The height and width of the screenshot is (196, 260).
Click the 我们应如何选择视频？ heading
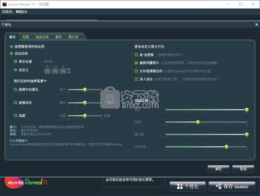pyautogui.click(x=30, y=81)
